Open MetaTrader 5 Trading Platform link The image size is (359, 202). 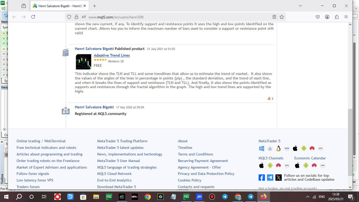[x=122, y=141]
